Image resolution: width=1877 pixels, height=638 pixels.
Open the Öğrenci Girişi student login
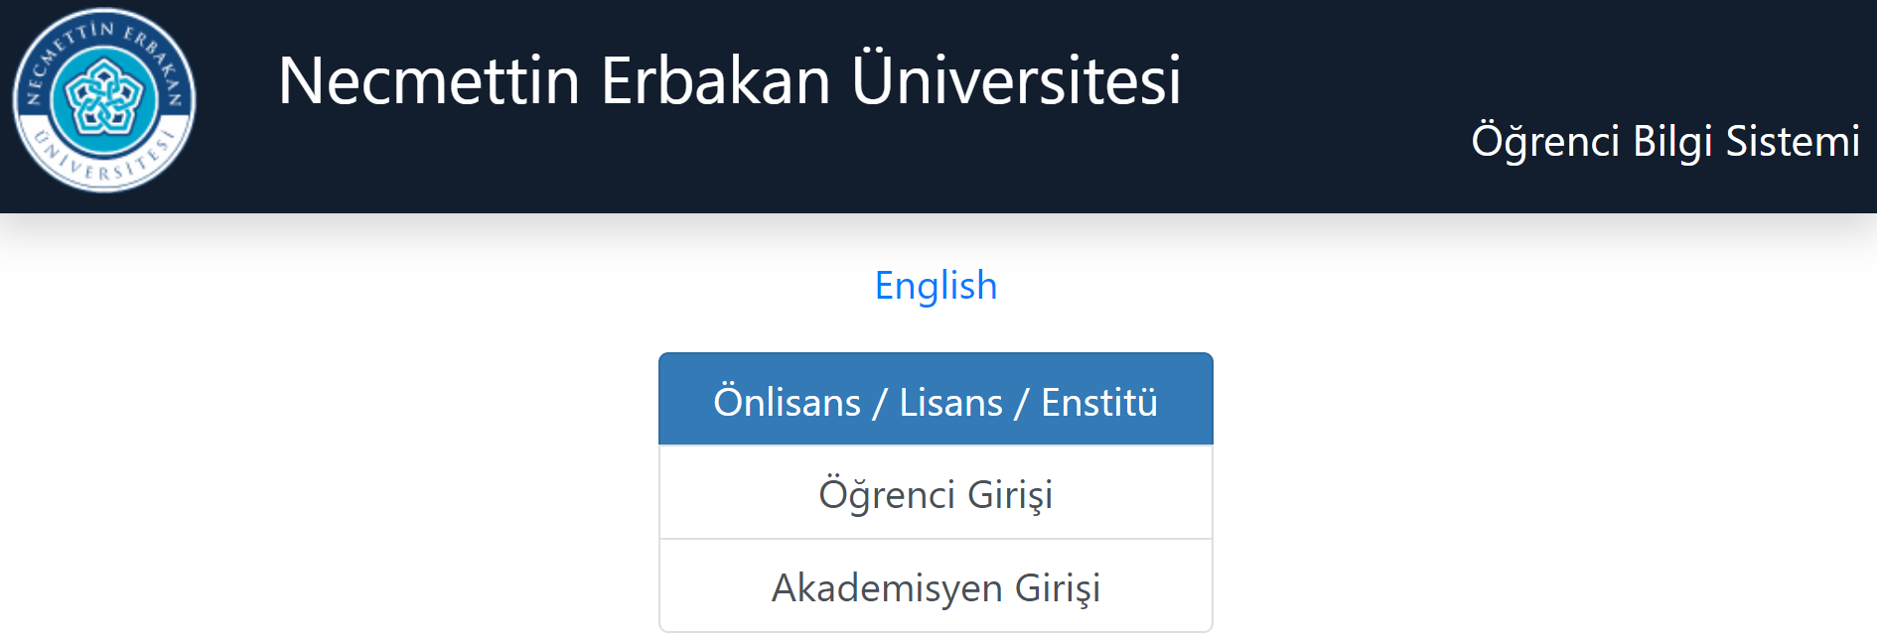coord(936,494)
